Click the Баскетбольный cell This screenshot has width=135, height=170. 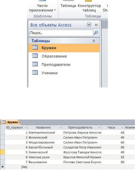(x=45, y=147)
